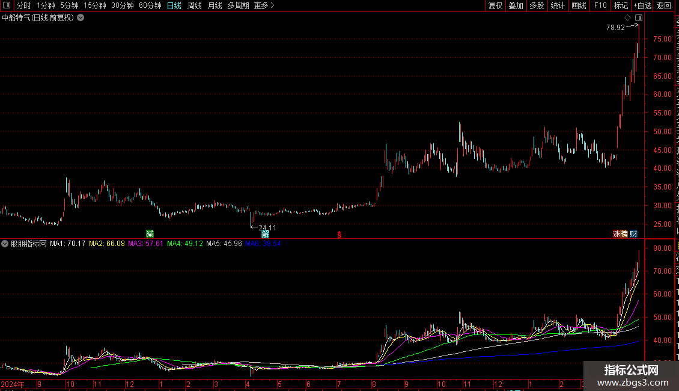
Task: Switch to 30分钟 period
Action: [x=123, y=5]
